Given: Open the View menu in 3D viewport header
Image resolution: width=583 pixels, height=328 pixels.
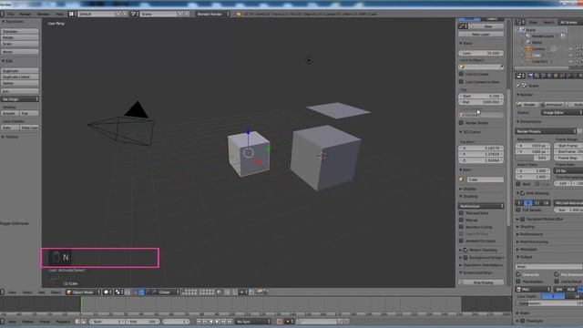Looking at the screenshot, I should click(12, 292).
